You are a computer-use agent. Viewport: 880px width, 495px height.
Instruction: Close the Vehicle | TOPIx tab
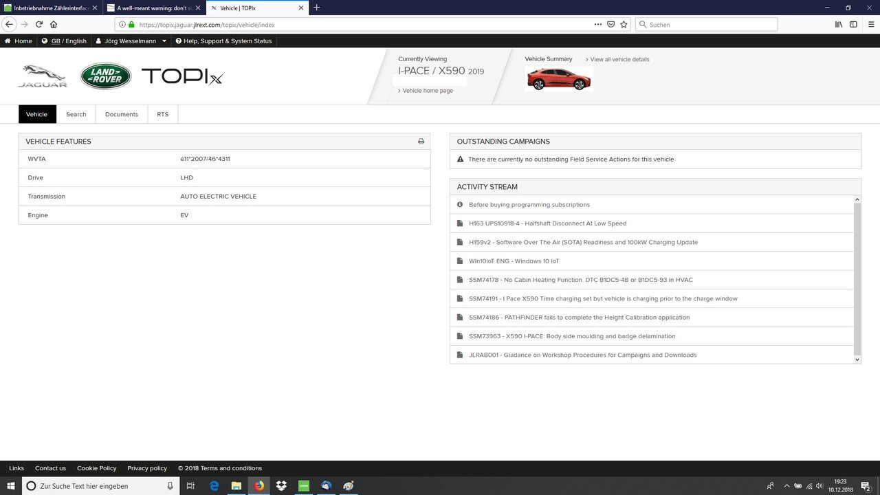(x=301, y=8)
